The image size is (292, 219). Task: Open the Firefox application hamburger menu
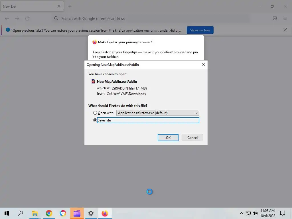click(285, 18)
